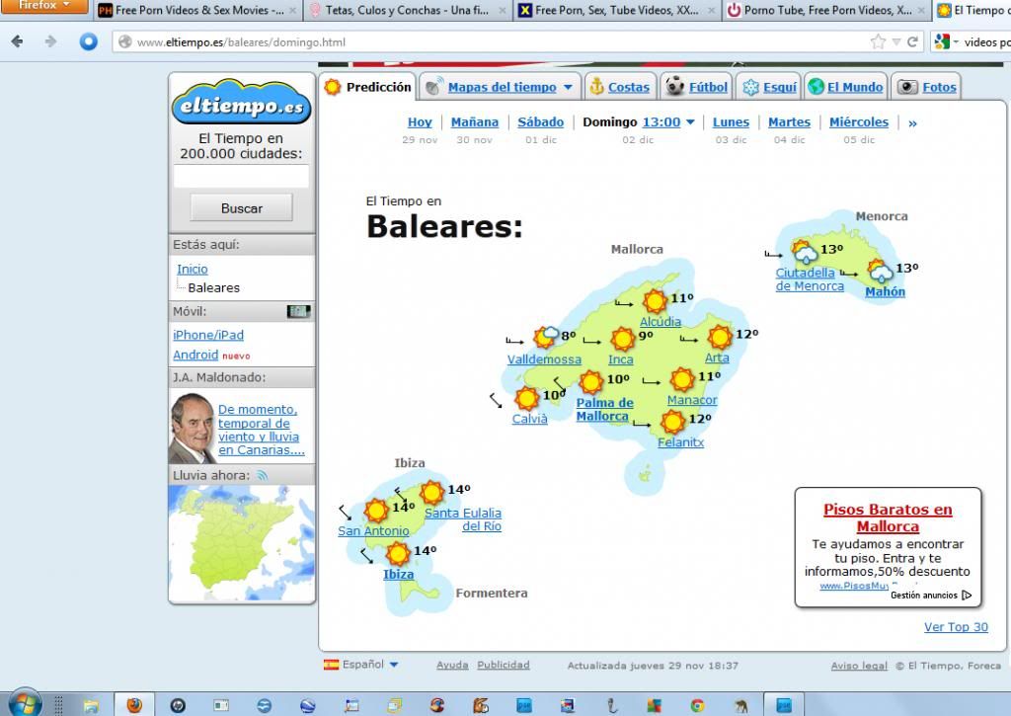
Task: Open the iPhone/iPad link
Action: (208, 335)
